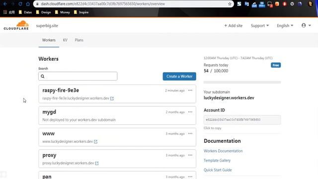
Task: Open the Inspire bookmark folder
Action: coord(81,12)
